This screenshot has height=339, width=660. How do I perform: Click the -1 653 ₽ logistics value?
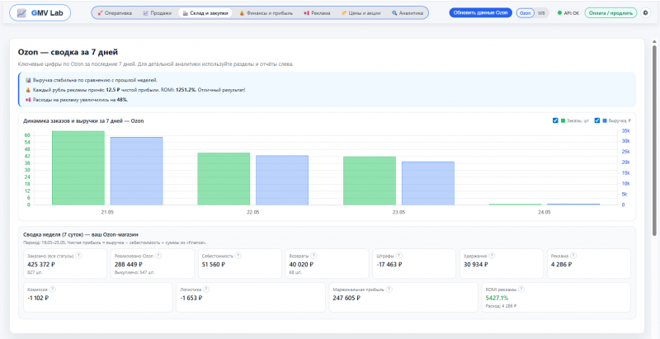point(191,299)
